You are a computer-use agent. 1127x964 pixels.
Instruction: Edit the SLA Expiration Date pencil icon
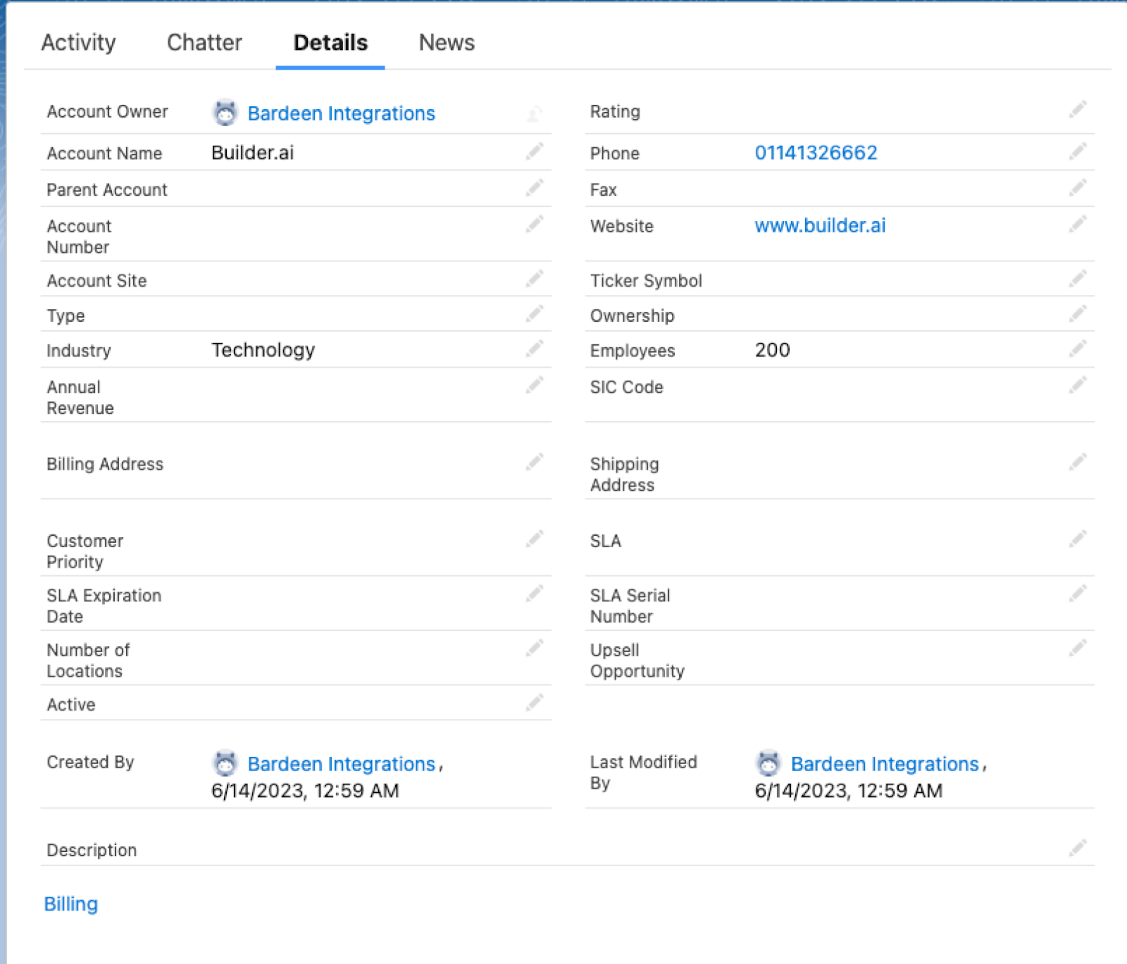[535, 594]
